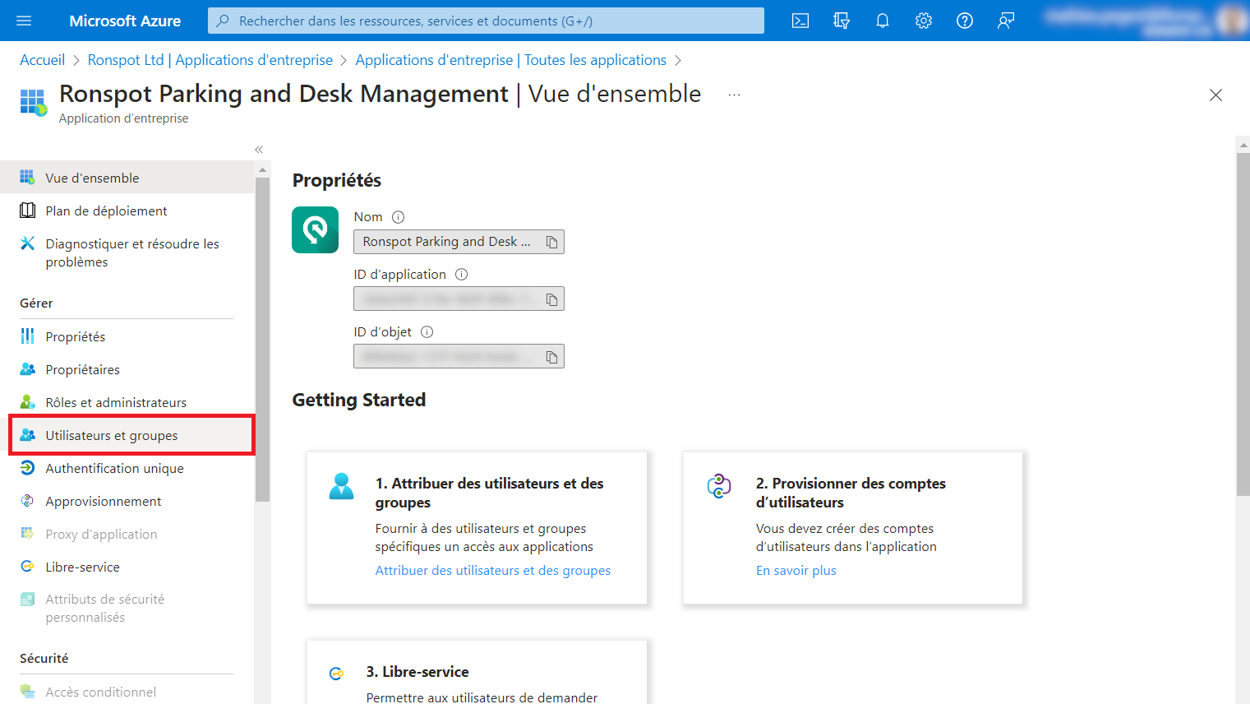The image size is (1250, 704).
Task: Open the notifications bell
Action: 882,20
